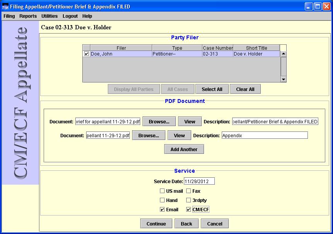Image resolution: width=333 pixels, height=234 pixels.
Task: Click the Case Number column header
Action: point(217,48)
